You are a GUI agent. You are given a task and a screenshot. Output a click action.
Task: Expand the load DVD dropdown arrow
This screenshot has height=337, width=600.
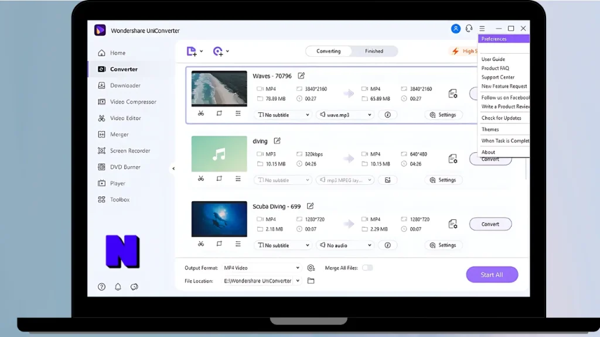tap(227, 51)
